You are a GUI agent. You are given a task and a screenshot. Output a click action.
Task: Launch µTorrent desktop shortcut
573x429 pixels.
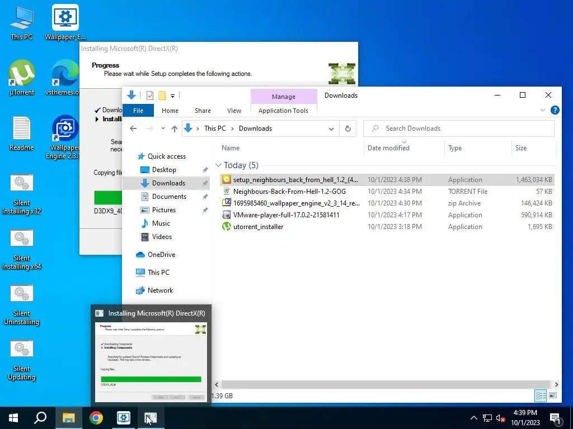pos(22,78)
